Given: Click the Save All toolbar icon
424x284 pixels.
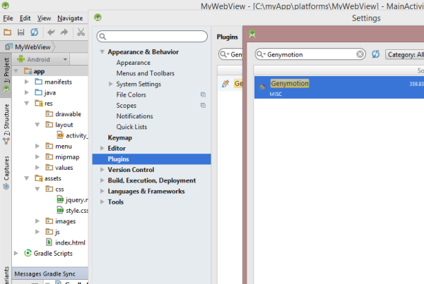Looking at the screenshot, I should click(21, 32).
